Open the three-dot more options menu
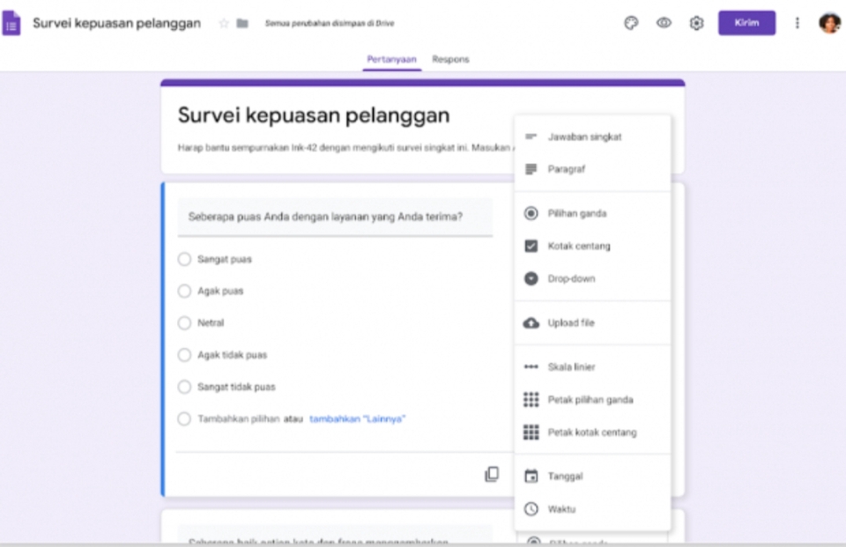 coord(797,23)
